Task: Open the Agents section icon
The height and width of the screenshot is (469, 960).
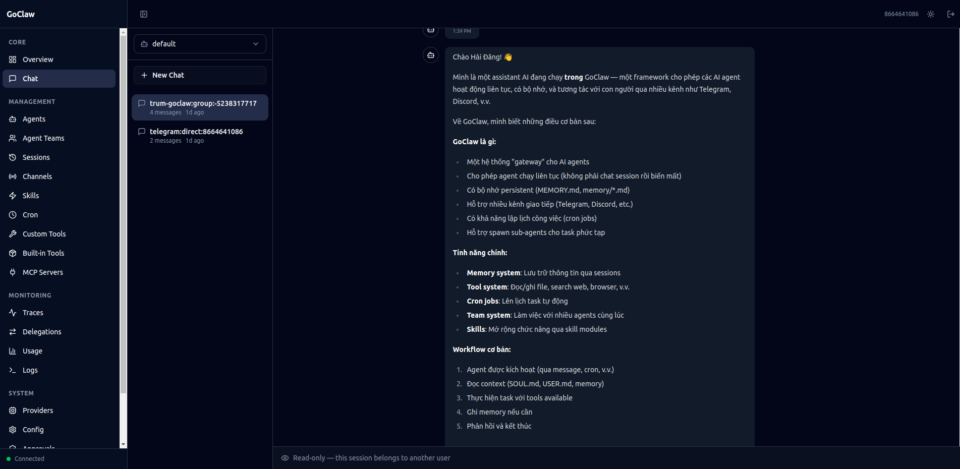Action: (13, 119)
